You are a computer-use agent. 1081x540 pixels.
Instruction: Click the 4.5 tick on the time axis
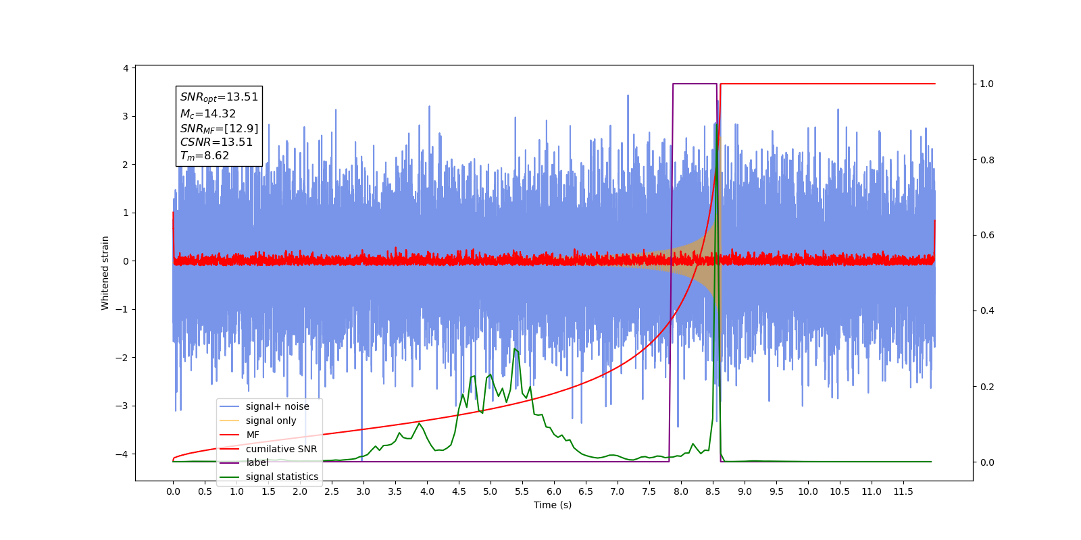click(x=459, y=491)
